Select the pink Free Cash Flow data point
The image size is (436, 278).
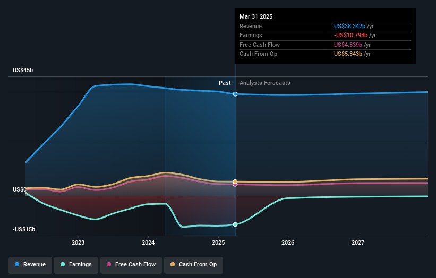[x=235, y=185]
